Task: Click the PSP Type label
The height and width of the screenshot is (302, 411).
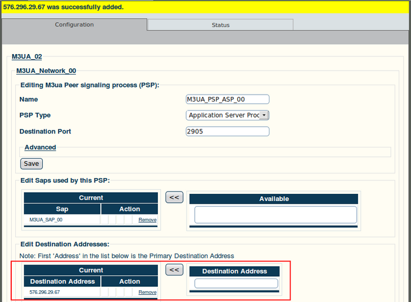Action: 35,115
